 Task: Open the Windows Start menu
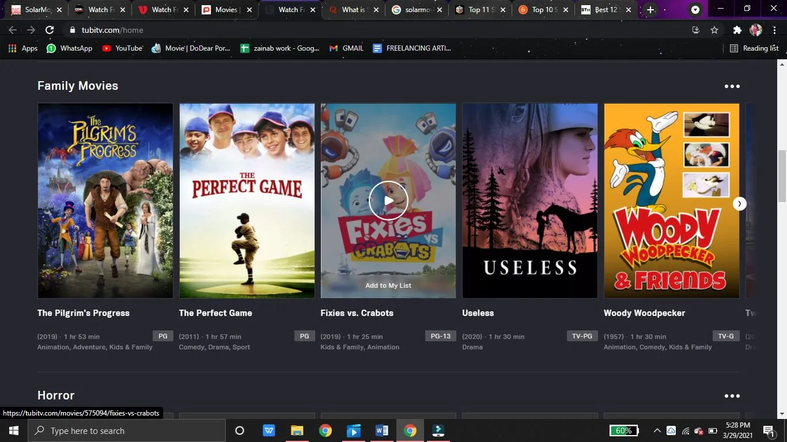[x=14, y=430]
